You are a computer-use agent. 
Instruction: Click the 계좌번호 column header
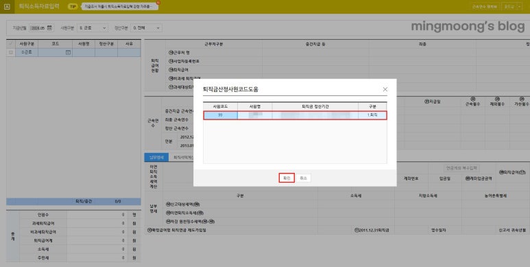point(411,178)
